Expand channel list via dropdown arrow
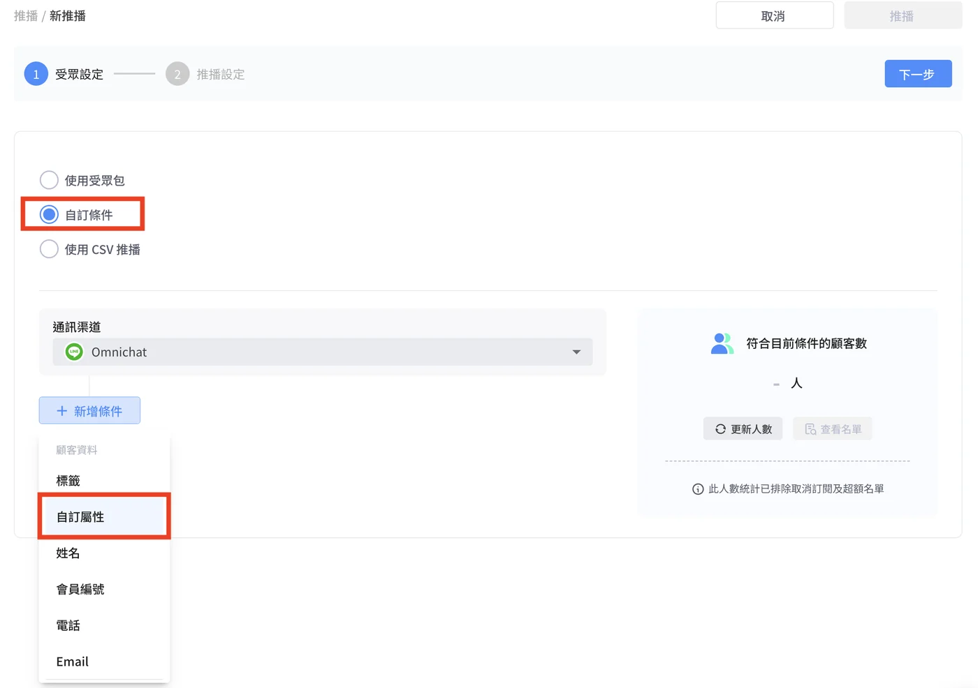 (576, 352)
